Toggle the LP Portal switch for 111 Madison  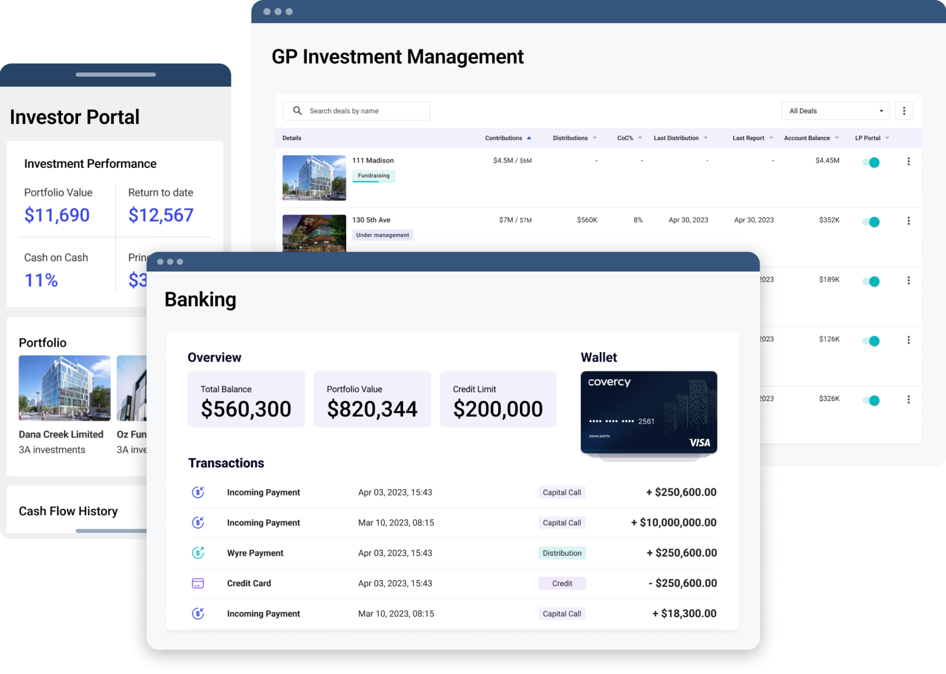[x=872, y=161]
